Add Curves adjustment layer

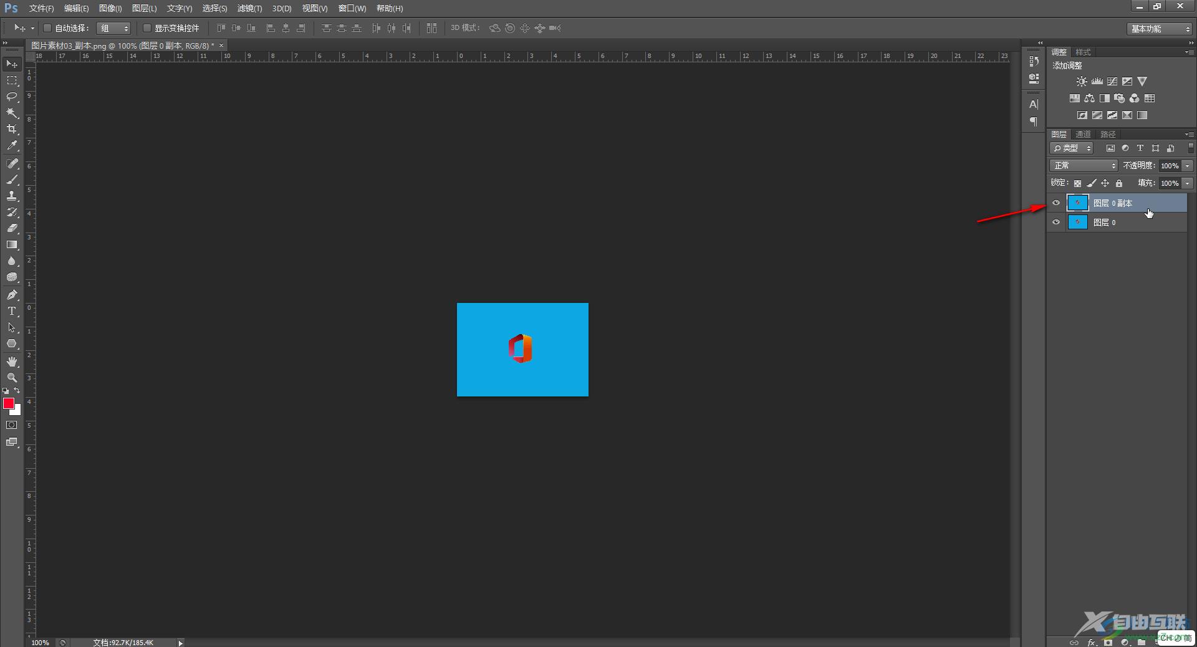point(1112,82)
